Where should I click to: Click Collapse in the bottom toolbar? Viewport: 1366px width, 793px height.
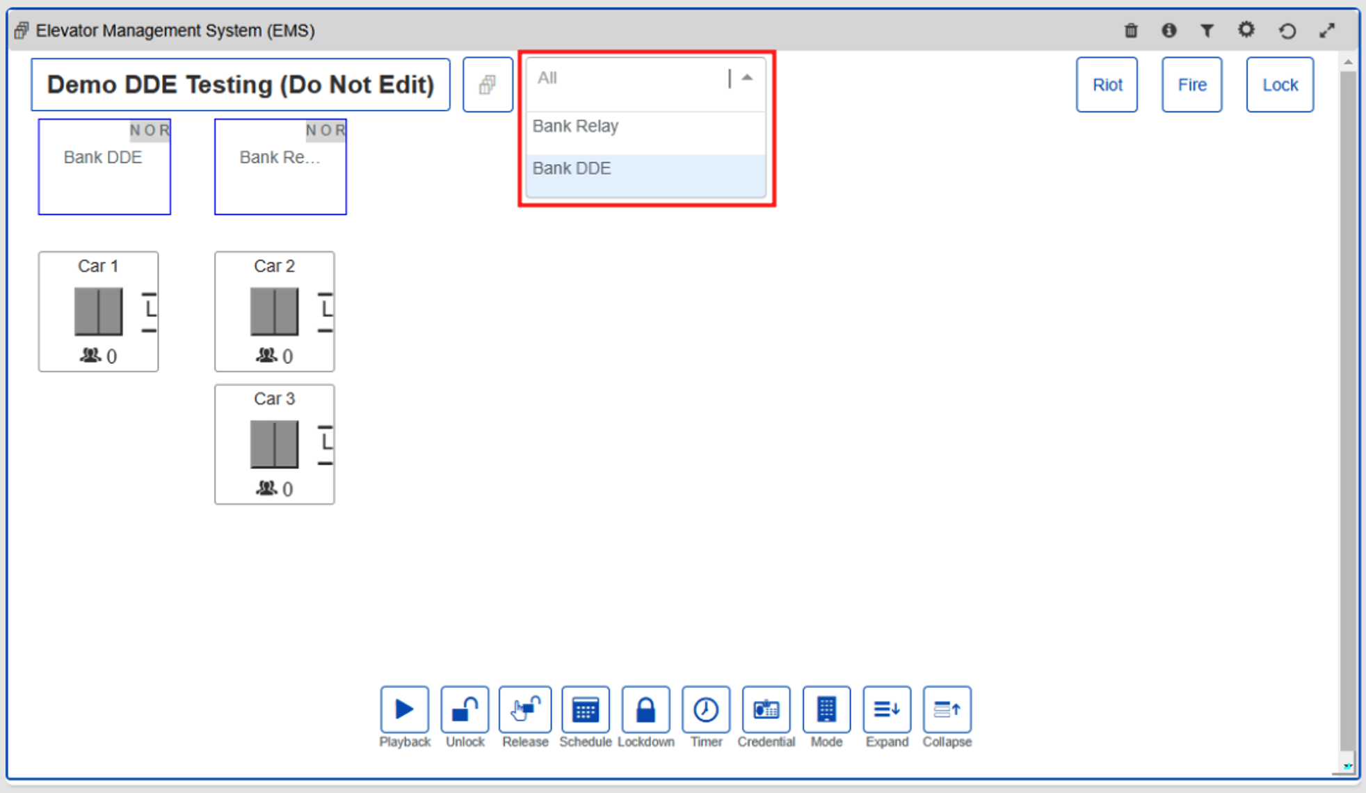pyautogui.click(x=947, y=710)
